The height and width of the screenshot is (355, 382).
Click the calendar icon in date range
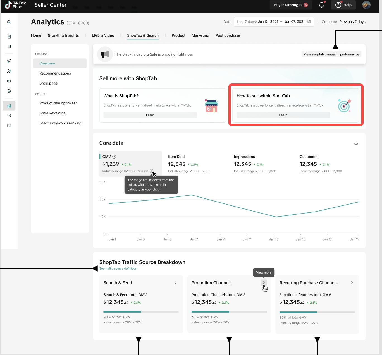click(309, 22)
